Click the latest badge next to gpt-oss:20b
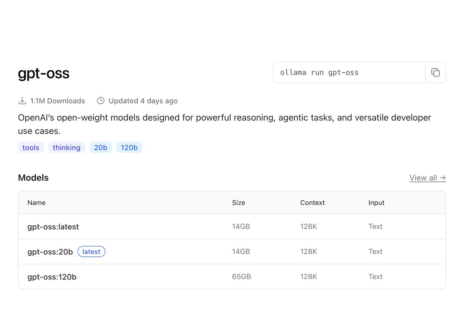 [91, 251]
